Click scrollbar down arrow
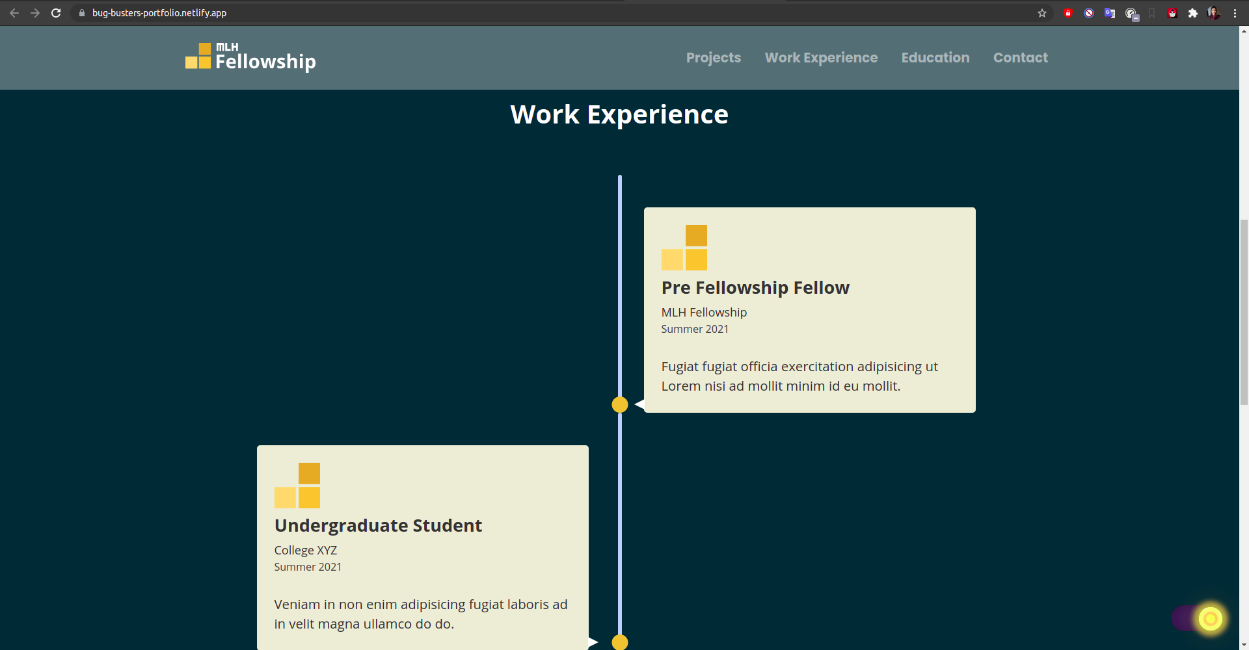The width and height of the screenshot is (1249, 650). tap(1244, 645)
